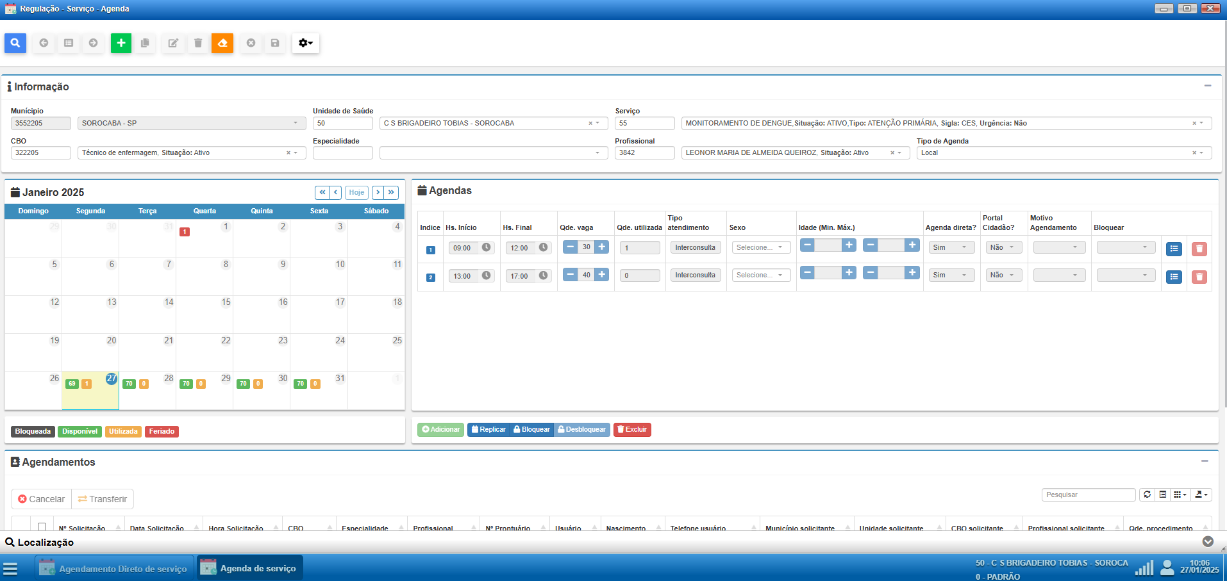Click the Replicar button
This screenshot has height=581, width=1227.
(x=488, y=429)
